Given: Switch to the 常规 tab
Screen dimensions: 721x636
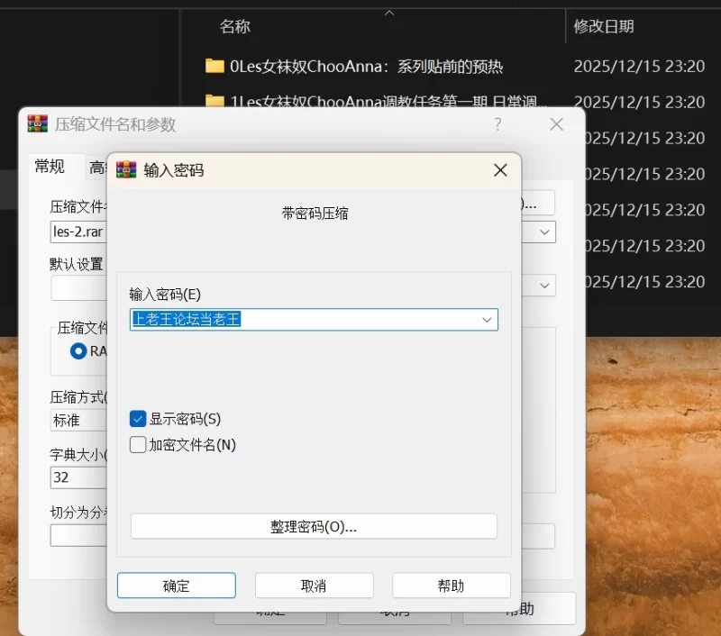Looking at the screenshot, I should coord(50,166).
